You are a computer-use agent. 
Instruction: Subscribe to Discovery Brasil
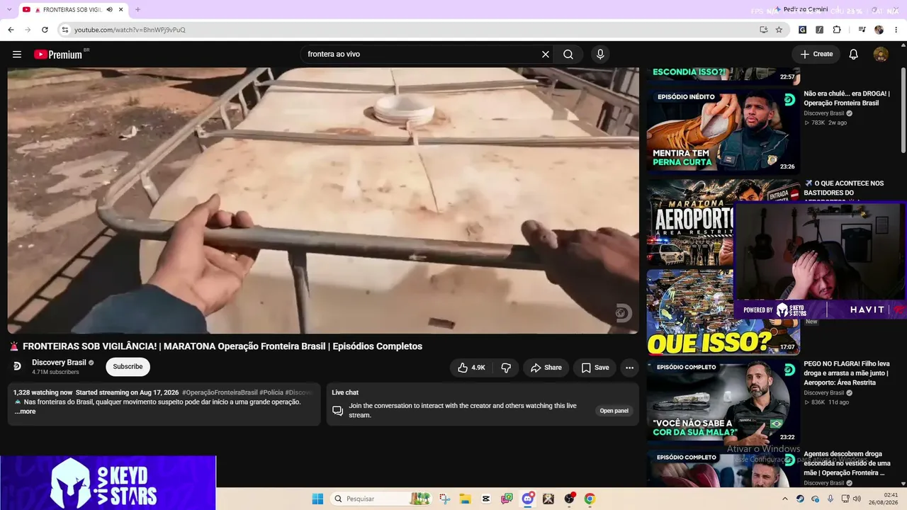coord(128,367)
